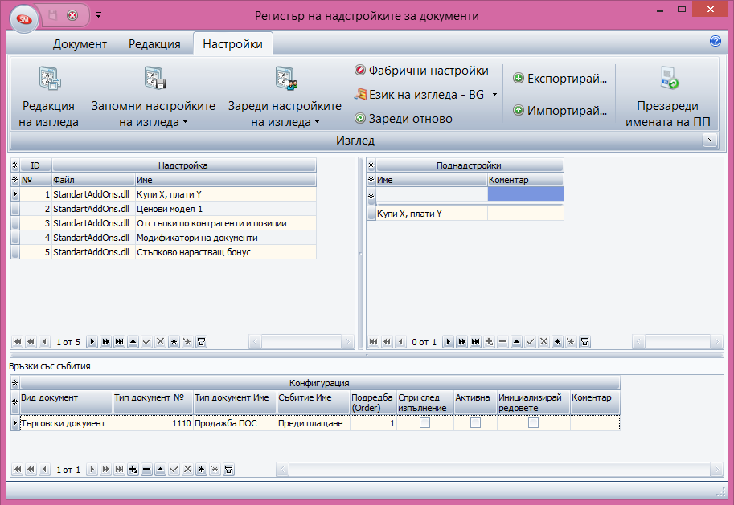This screenshot has height=505, width=734.
Task: Click Зареди отново
Action: tap(404, 119)
